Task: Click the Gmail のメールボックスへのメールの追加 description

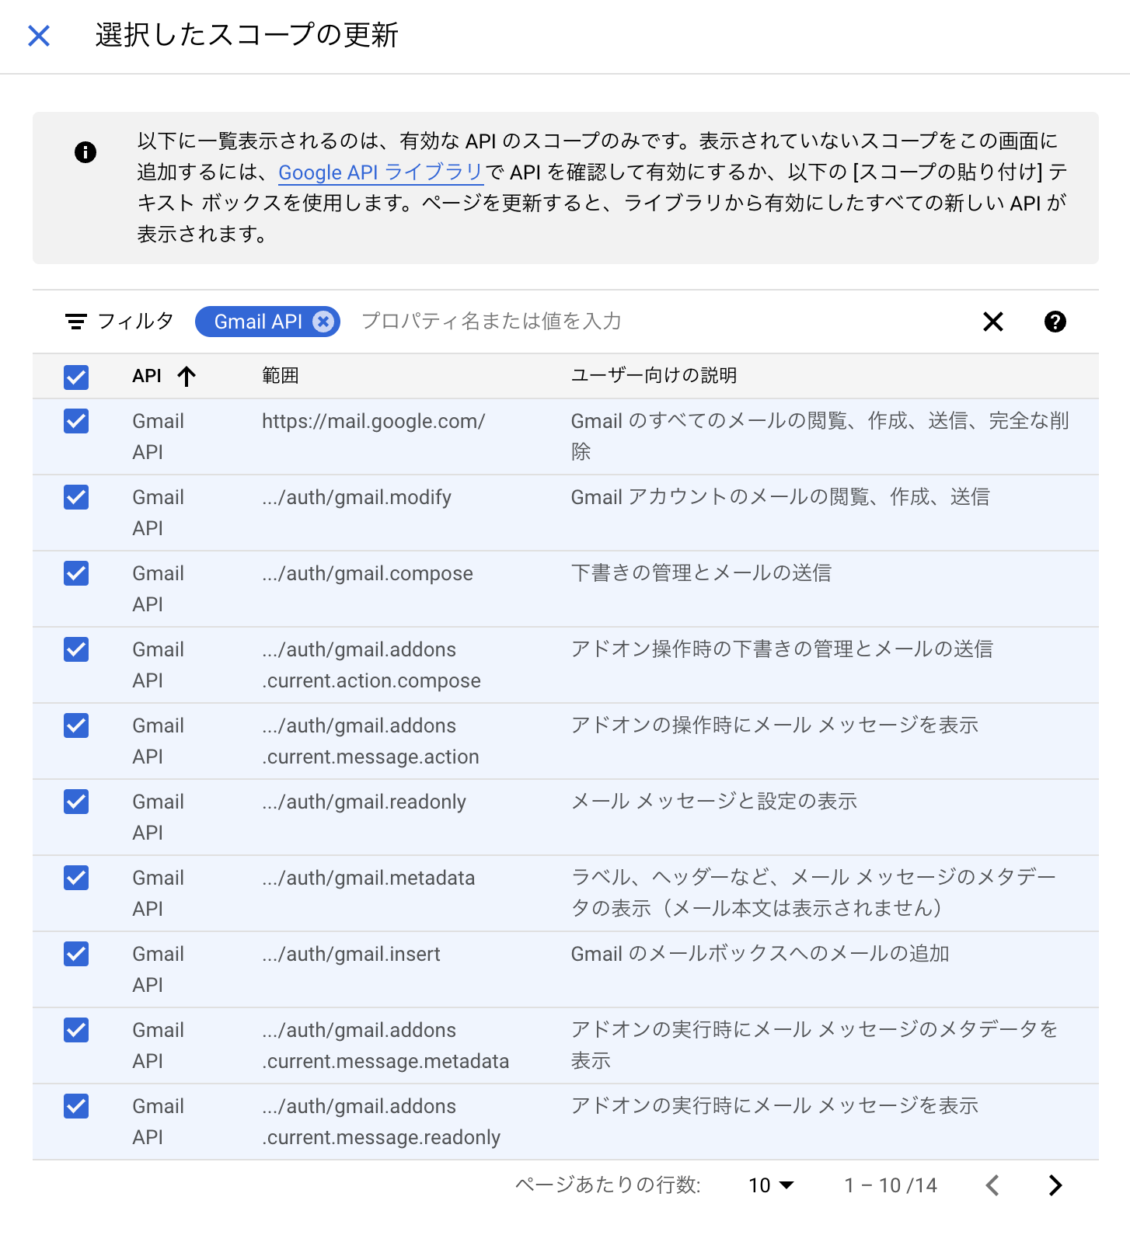Action: point(760,954)
